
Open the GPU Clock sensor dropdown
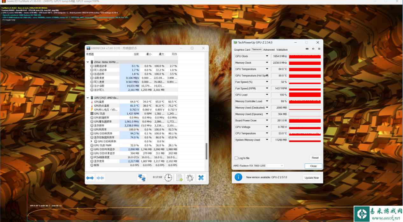coord(267,56)
